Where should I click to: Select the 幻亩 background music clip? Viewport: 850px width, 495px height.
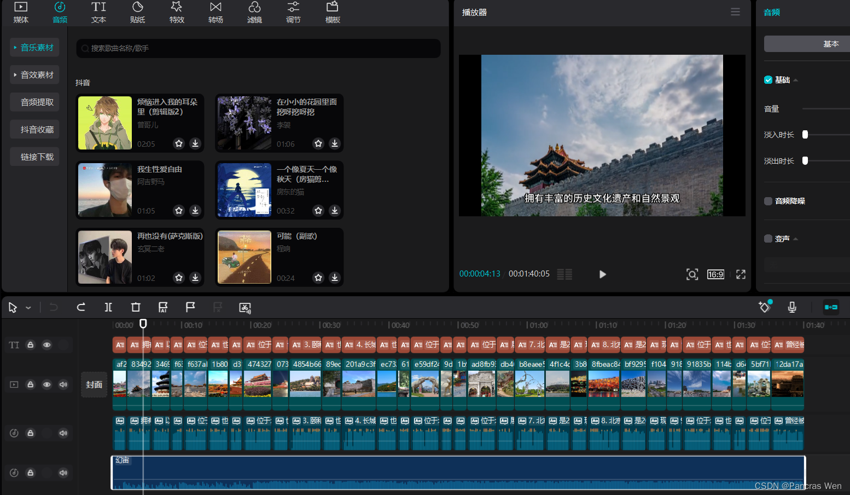coord(458,473)
